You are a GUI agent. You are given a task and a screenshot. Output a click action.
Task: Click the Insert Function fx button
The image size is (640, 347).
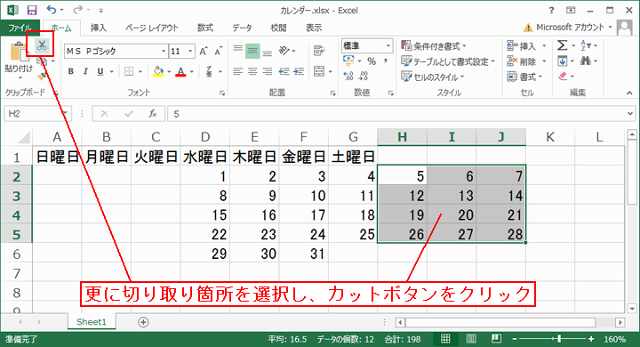(x=153, y=114)
